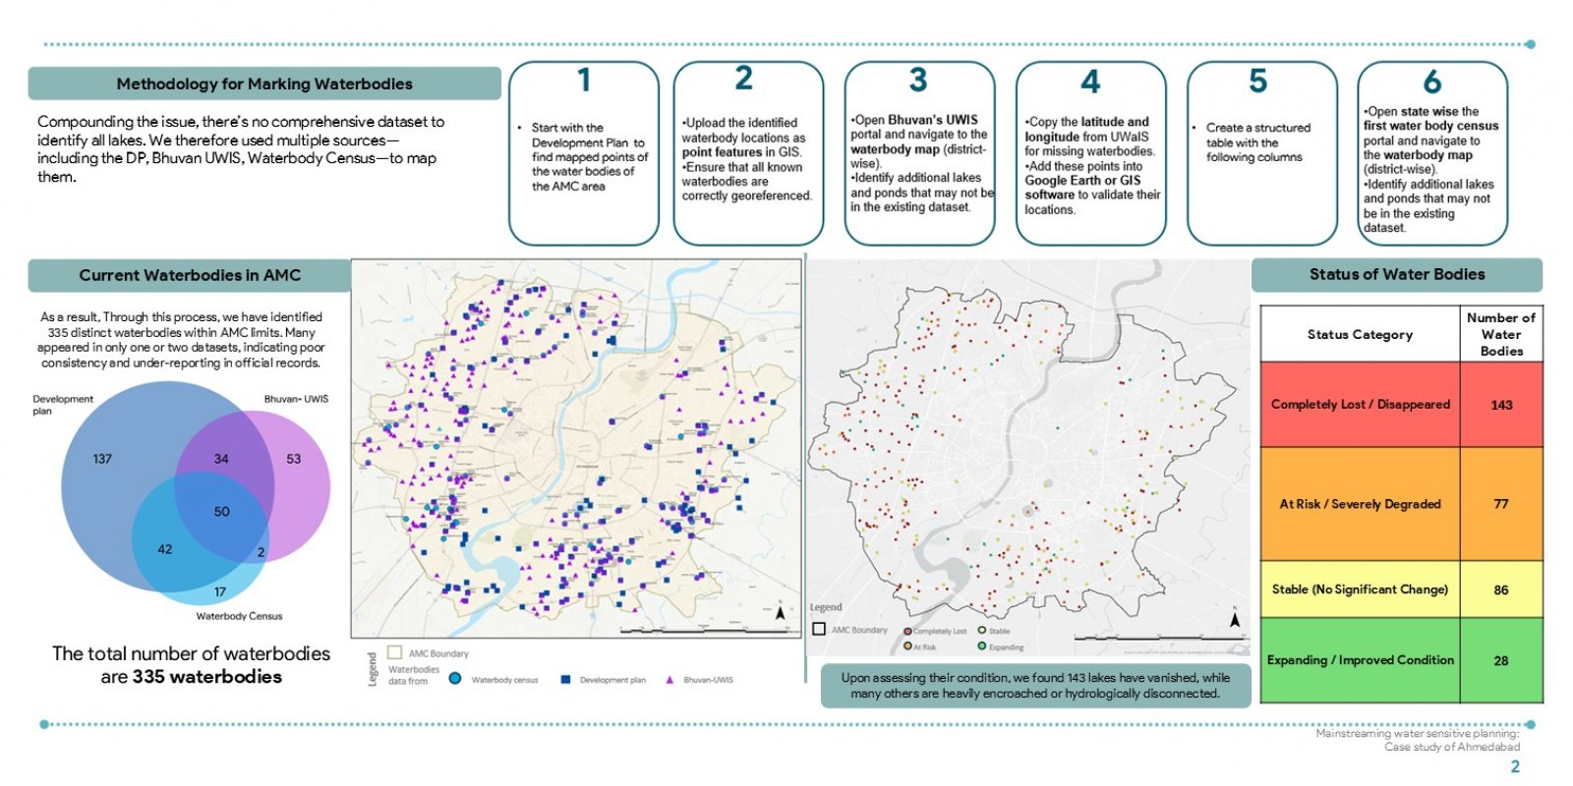Click the AMC Boundary square in right map legend

(819, 629)
